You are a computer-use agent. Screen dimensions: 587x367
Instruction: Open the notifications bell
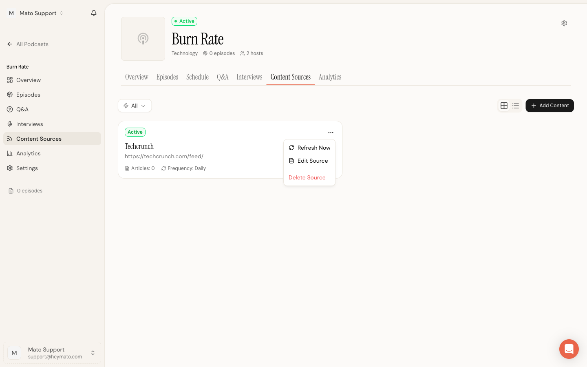(x=94, y=13)
